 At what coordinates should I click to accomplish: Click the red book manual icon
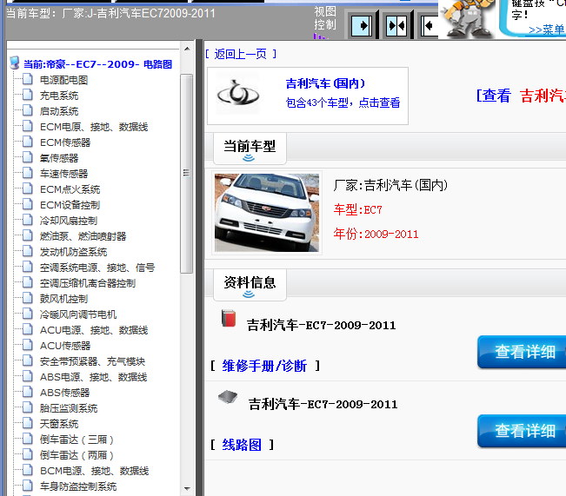pos(229,318)
